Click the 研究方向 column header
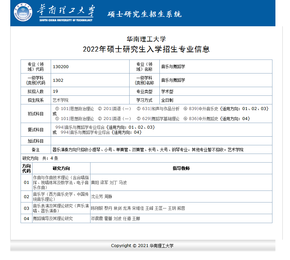The width and height of the screenshot is (290, 260). [x=61, y=168]
